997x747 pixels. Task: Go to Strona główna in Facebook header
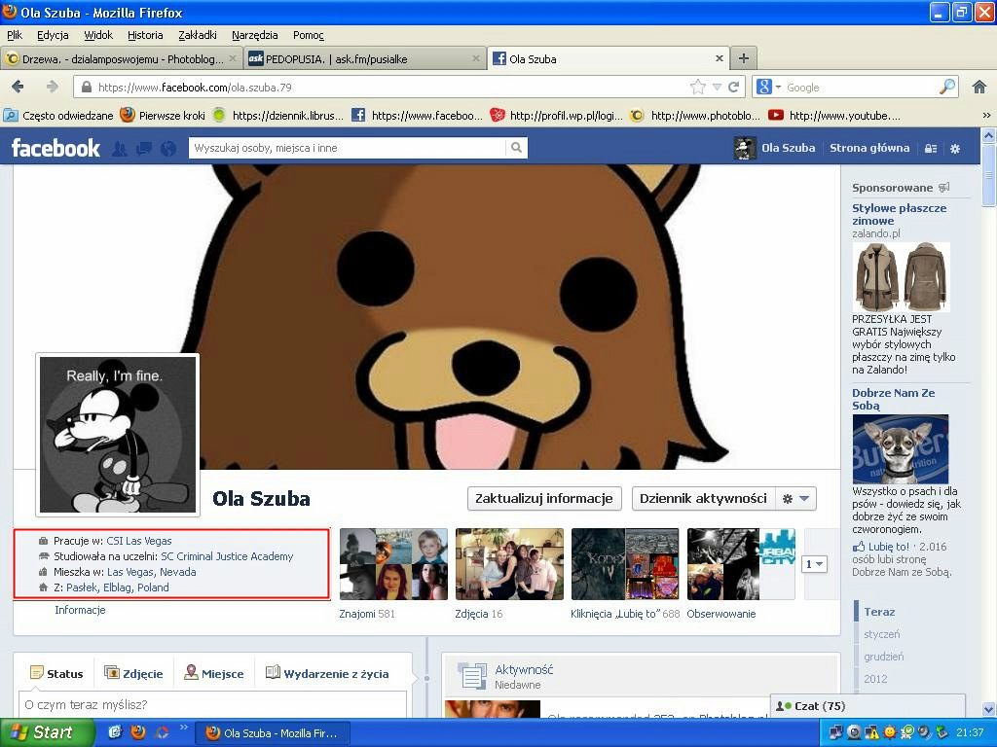point(869,148)
